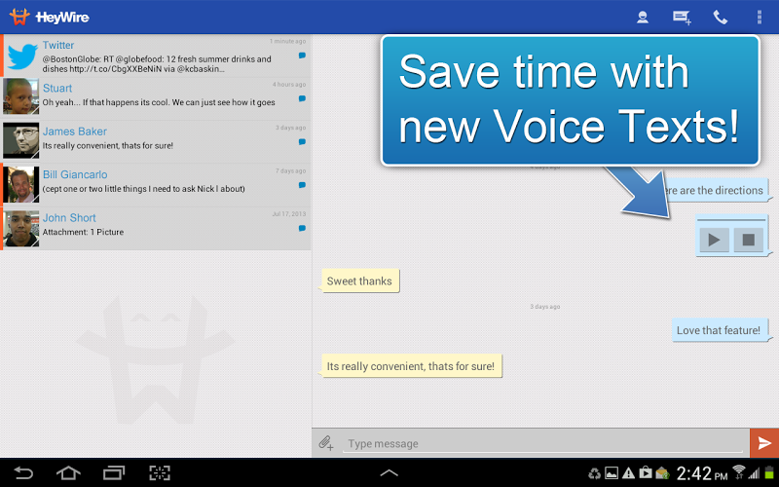This screenshot has height=487, width=779.
Task: Open the James Baker conversation
Action: (x=157, y=142)
